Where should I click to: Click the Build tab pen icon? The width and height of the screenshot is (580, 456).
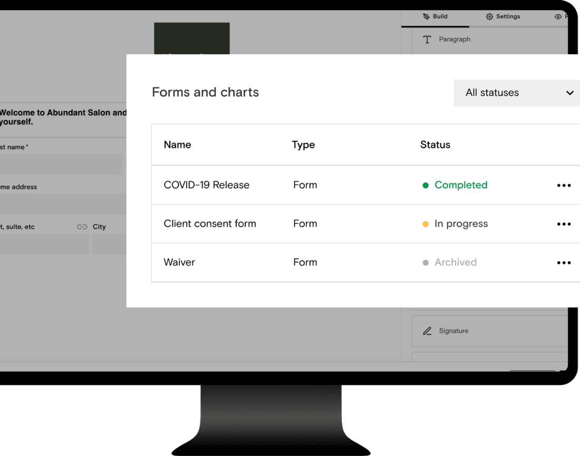(426, 17)
